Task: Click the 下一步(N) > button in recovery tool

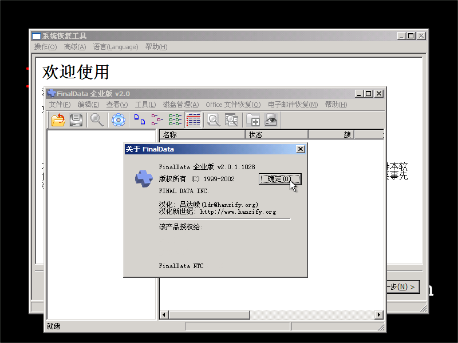Action: click(403, 287)
